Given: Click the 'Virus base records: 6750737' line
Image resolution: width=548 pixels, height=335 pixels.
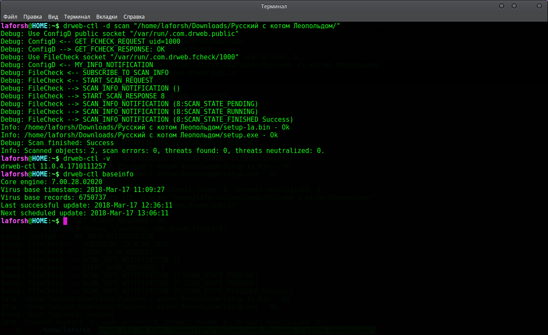Looking at the screenshot, I should coord(53,198).
